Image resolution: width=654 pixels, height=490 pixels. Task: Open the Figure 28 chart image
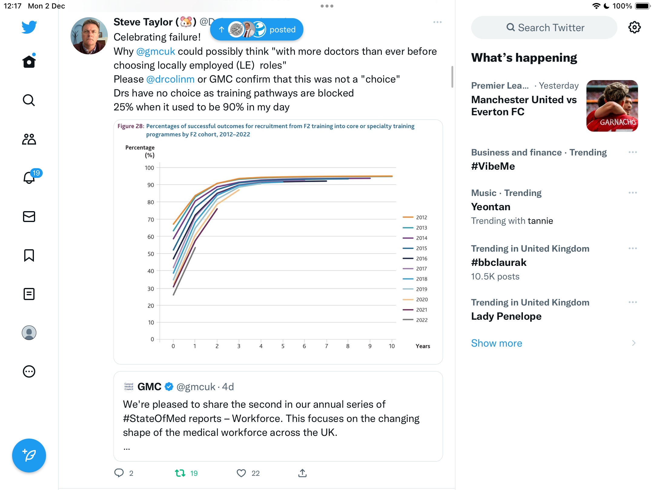278,242
